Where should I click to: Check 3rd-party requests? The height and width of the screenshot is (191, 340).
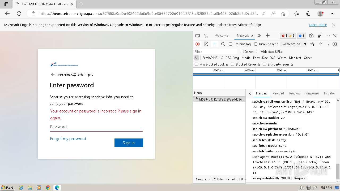(x=265, y=64)
